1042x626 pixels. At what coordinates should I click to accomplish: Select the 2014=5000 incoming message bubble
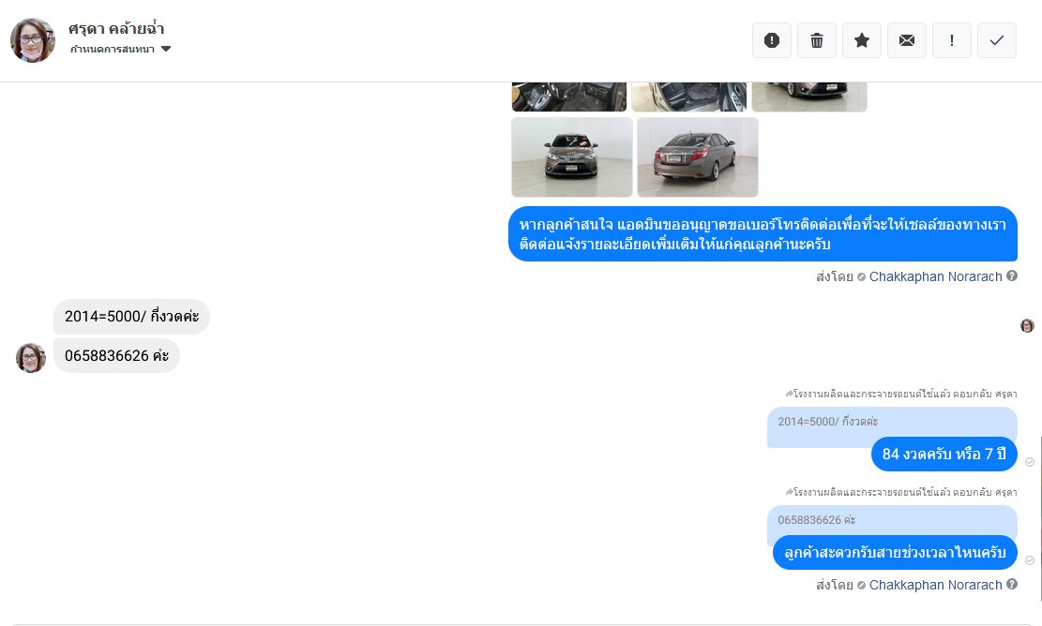click(131, 317)
